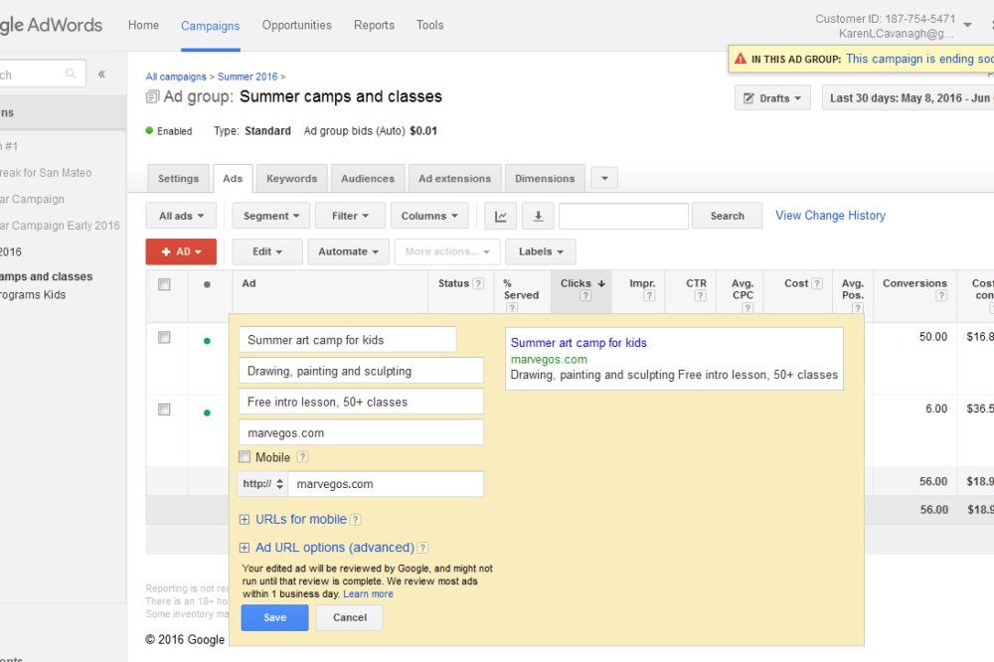Open View Change History link
Viewport: 994px width, 662px height.
pyautogui.click(x=830, y=216)
